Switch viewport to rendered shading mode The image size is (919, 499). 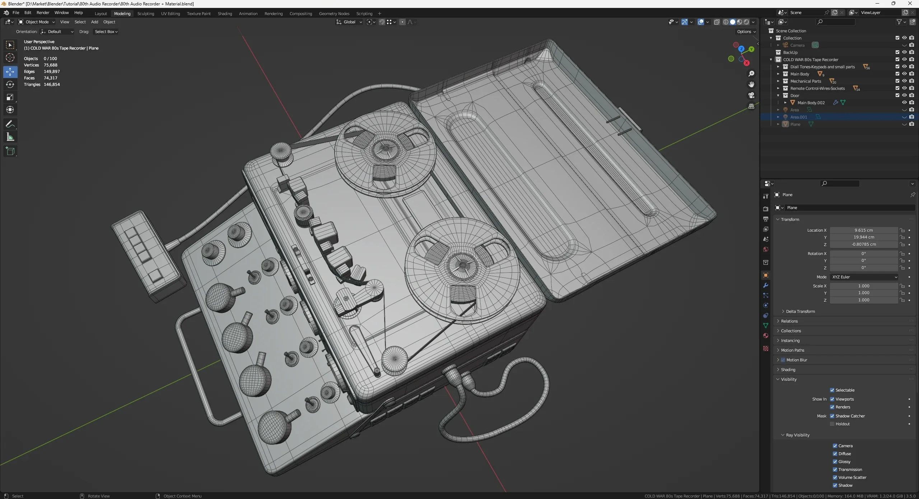[x=746, y=22]
